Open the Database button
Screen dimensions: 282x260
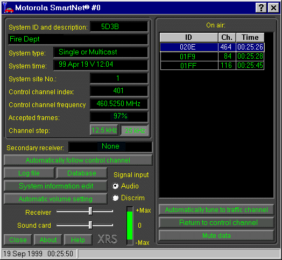[82, 173]
